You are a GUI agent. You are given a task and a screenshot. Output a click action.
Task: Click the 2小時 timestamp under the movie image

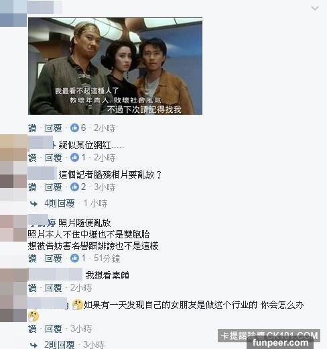coord(105,128)
